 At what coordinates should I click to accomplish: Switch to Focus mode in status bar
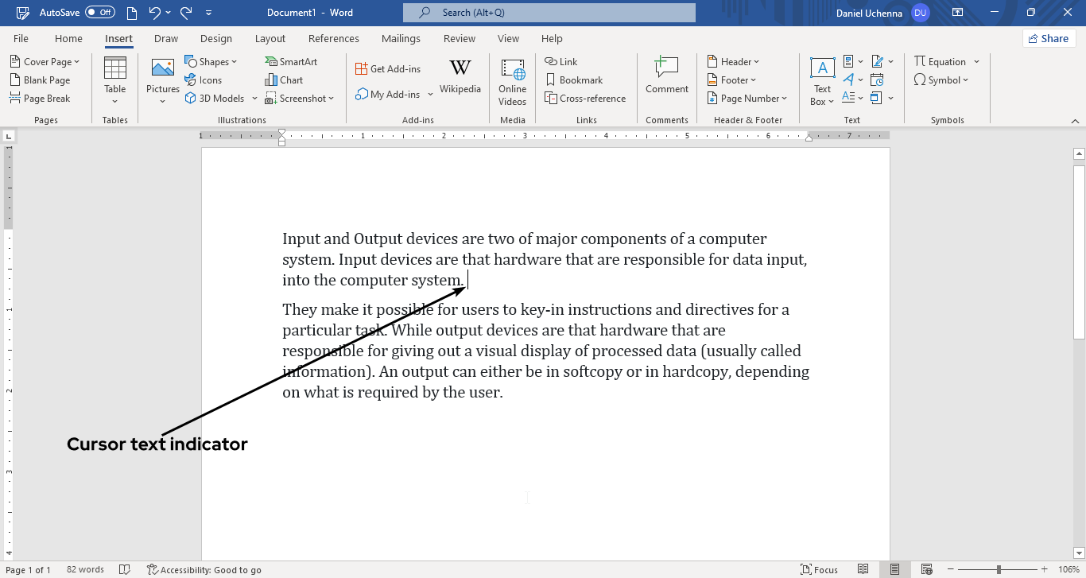819,569
